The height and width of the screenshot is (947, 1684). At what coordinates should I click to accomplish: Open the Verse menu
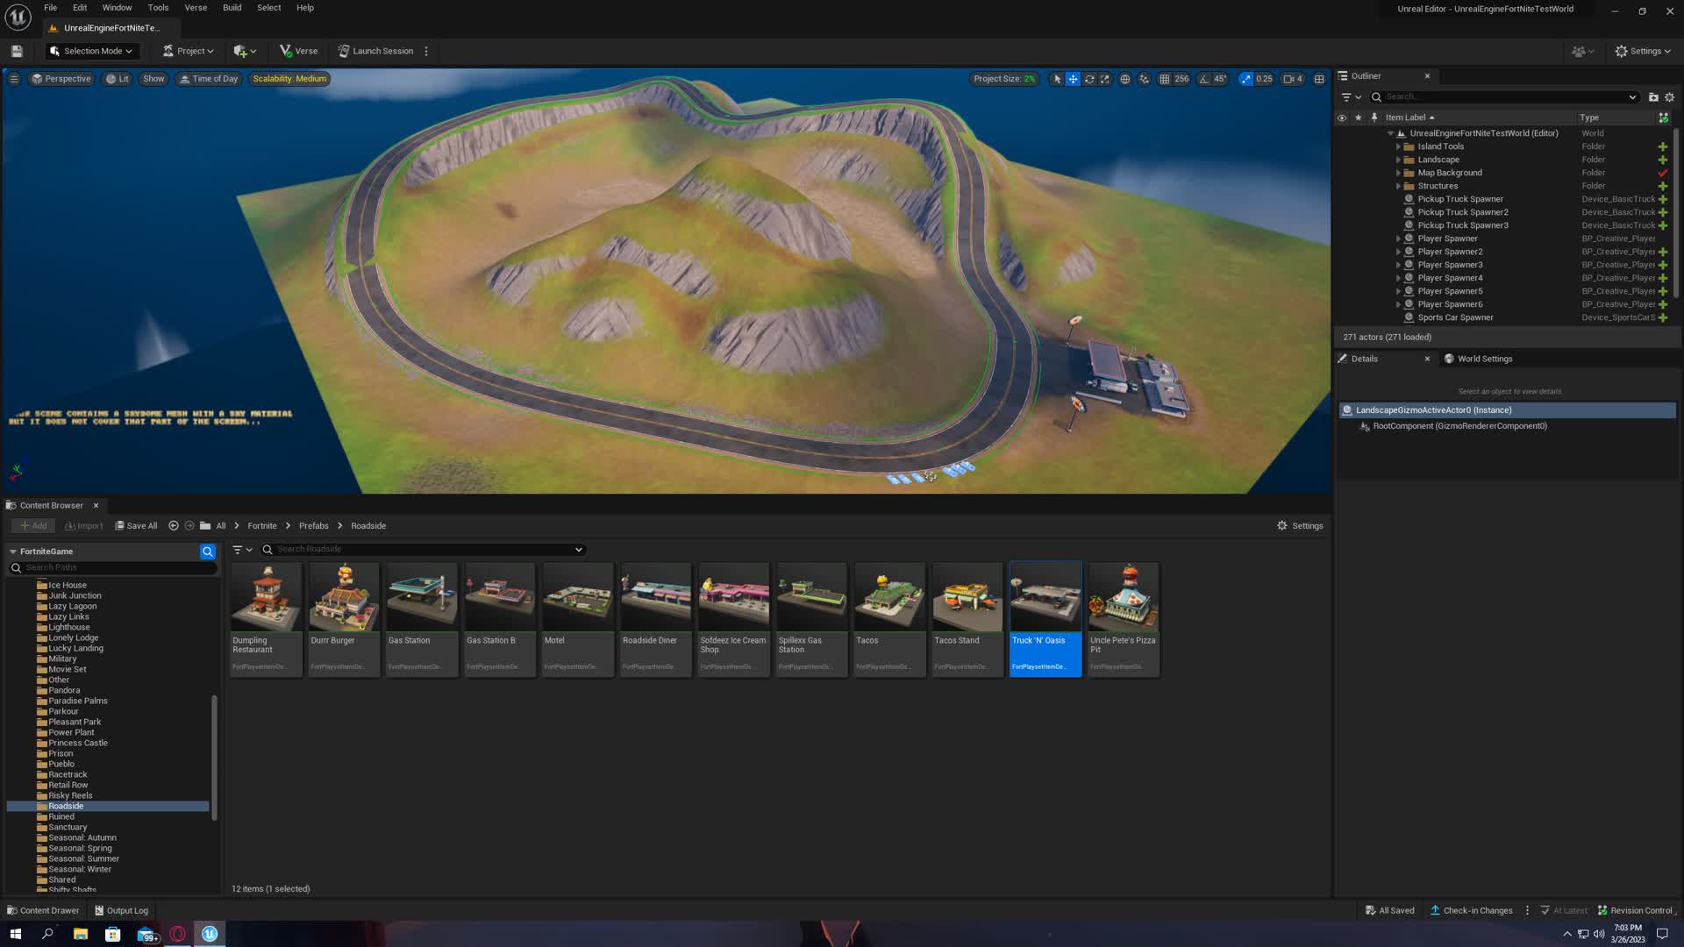(196, 7)
